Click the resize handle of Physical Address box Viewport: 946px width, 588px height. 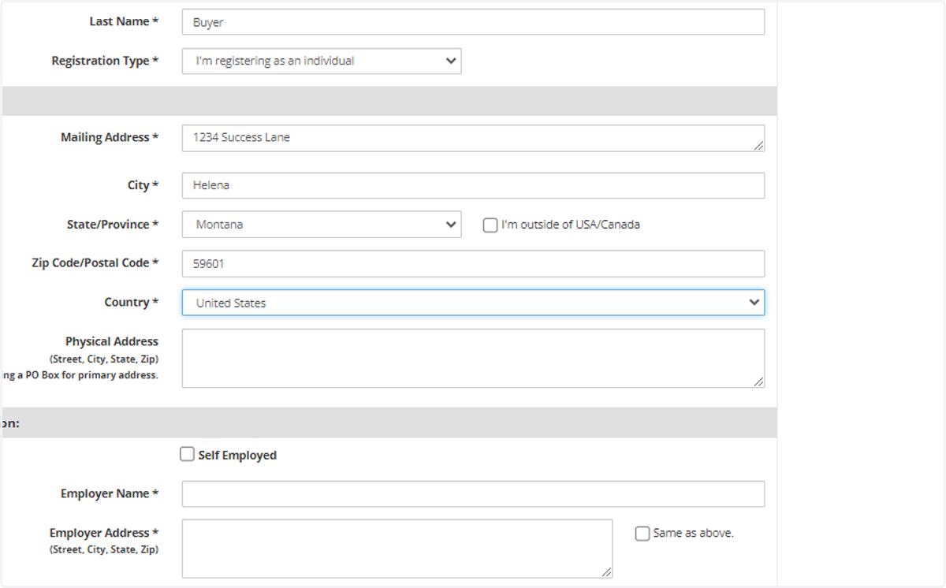click(x=758, y=382)
